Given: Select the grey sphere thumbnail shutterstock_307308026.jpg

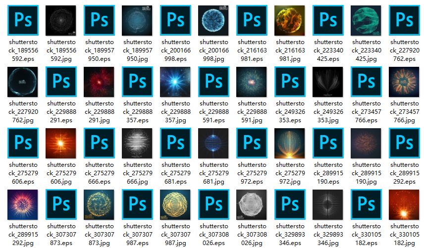Looking at the screenshot, I should (x=252, y=204).
